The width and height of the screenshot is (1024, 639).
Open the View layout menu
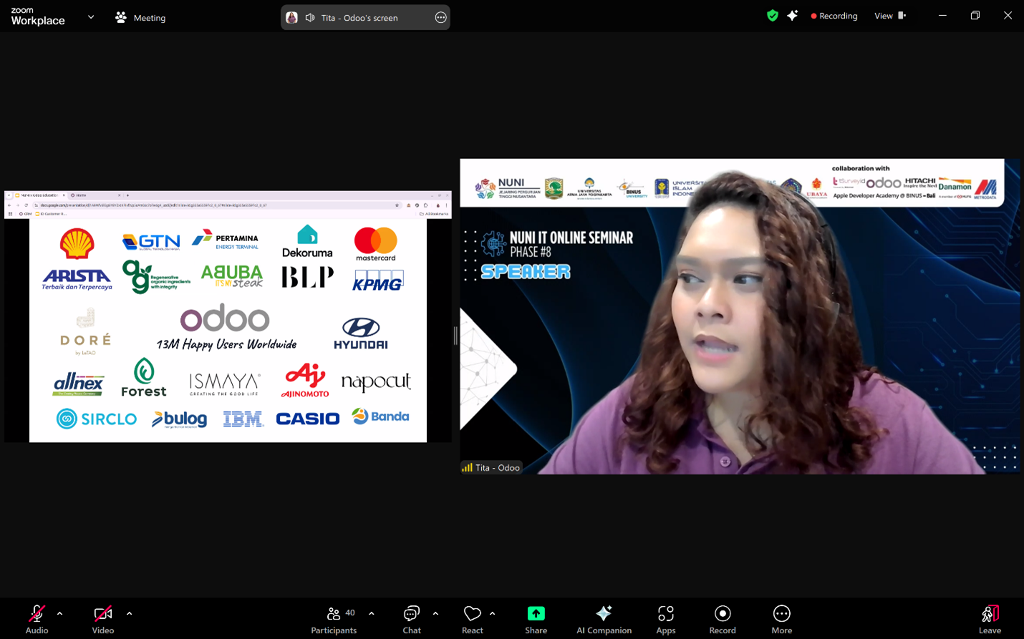pyautogui.click(x=890, y=16)
